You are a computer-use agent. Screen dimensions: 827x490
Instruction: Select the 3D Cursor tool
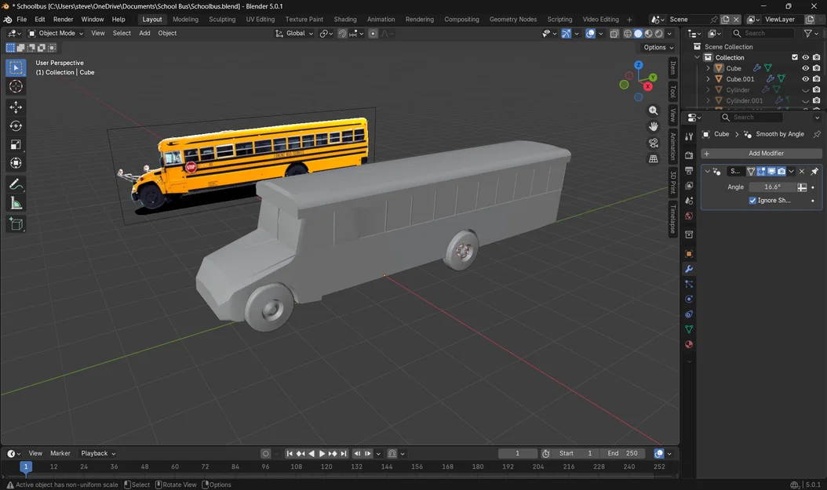click(16, 86)
